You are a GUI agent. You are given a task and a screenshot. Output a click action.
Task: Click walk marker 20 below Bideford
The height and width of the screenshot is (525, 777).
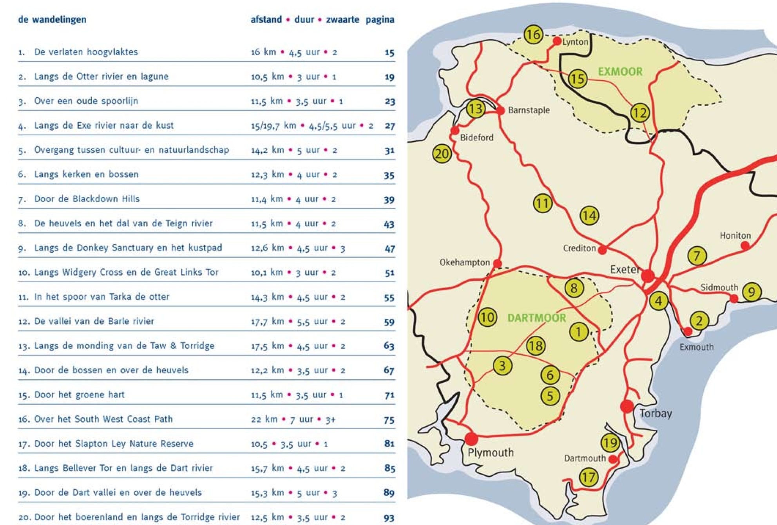click(x=442, y=154)
